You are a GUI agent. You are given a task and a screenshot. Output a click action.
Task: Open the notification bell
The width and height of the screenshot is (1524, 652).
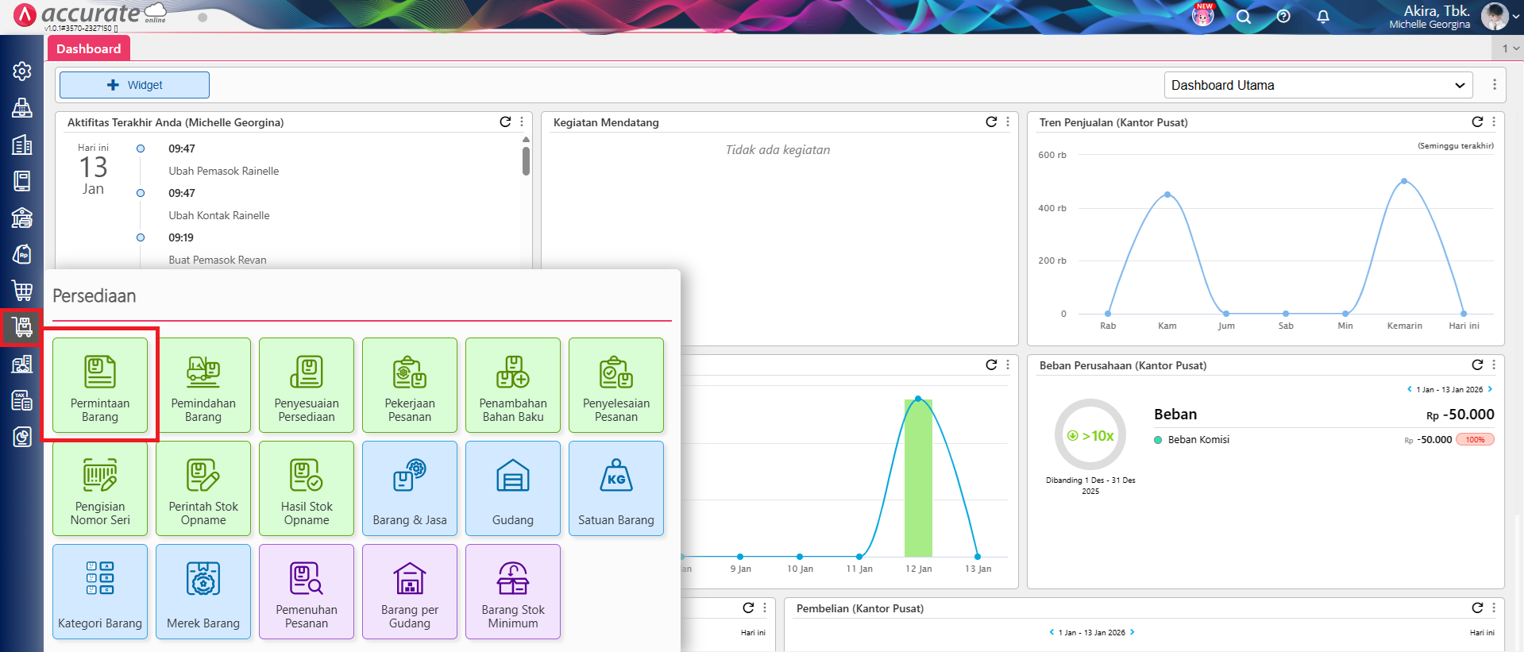pyautogui.click(x=1323, y=17)
